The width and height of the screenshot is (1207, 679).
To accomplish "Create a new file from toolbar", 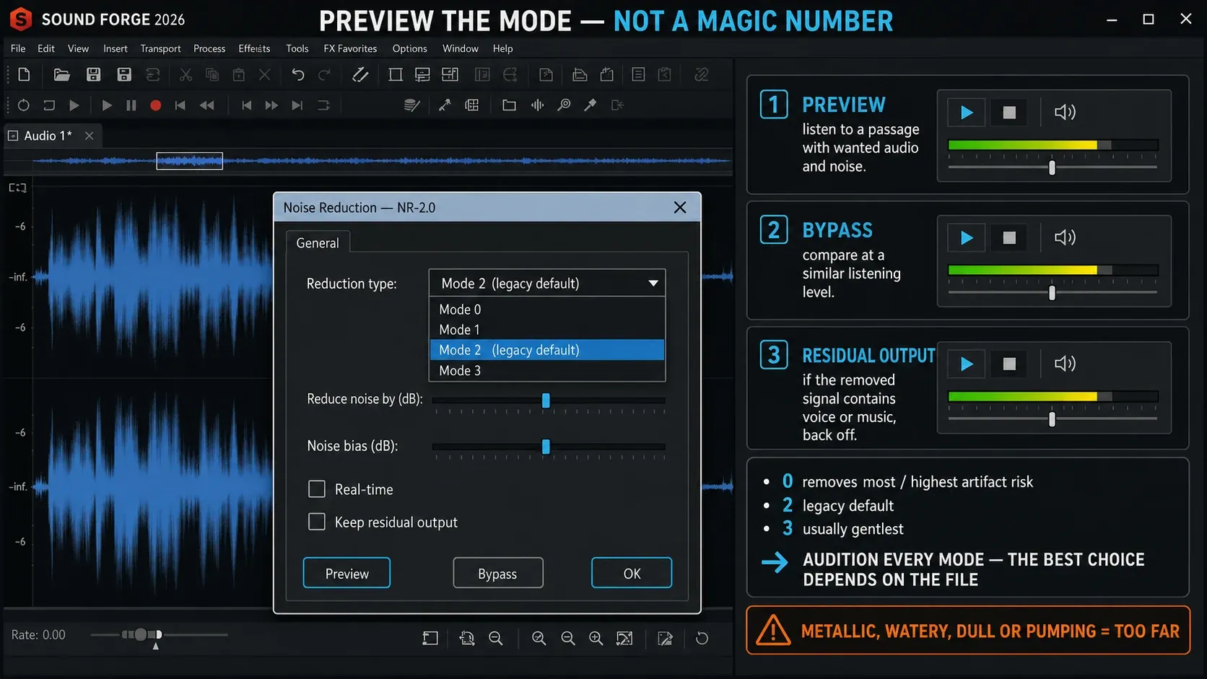I will (x=24, y=74).
